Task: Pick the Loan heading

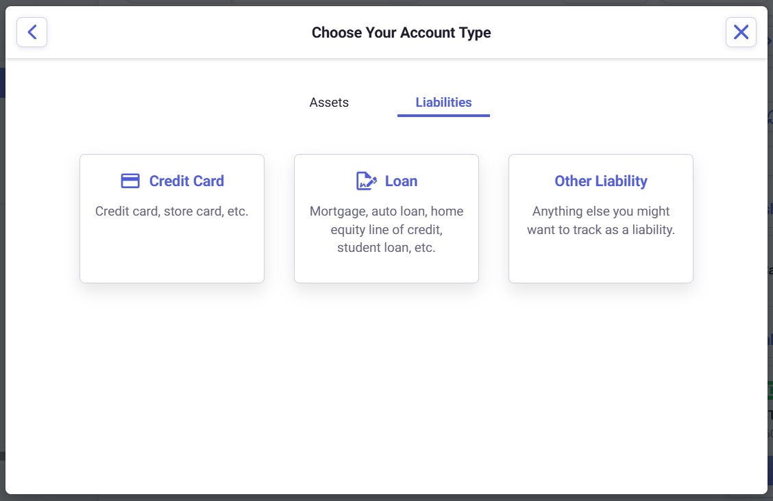Action: point(401,181)
